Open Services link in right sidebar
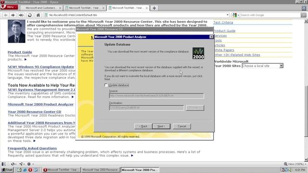The height and width of the screenshot is (173, 308). coord(220,36)
